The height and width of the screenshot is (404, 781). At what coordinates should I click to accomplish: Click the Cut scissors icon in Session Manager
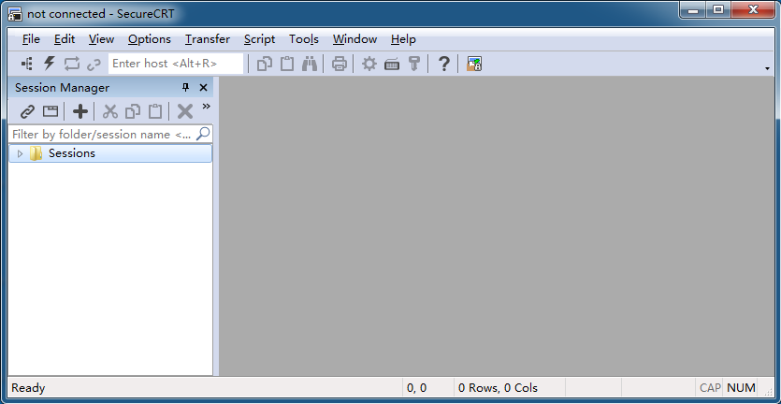[110, 111]
